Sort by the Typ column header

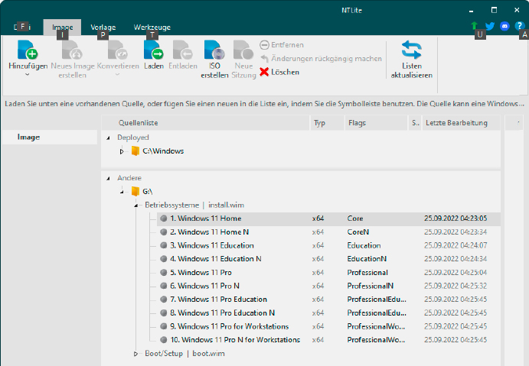327,123
